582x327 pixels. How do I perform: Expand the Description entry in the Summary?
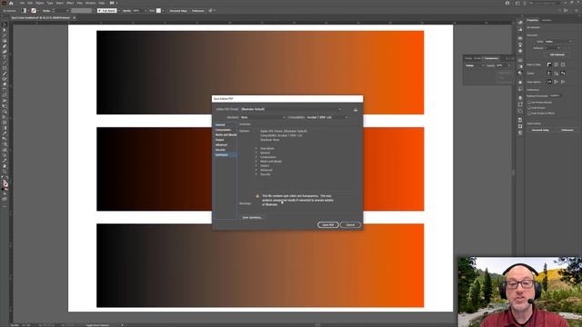256,148
